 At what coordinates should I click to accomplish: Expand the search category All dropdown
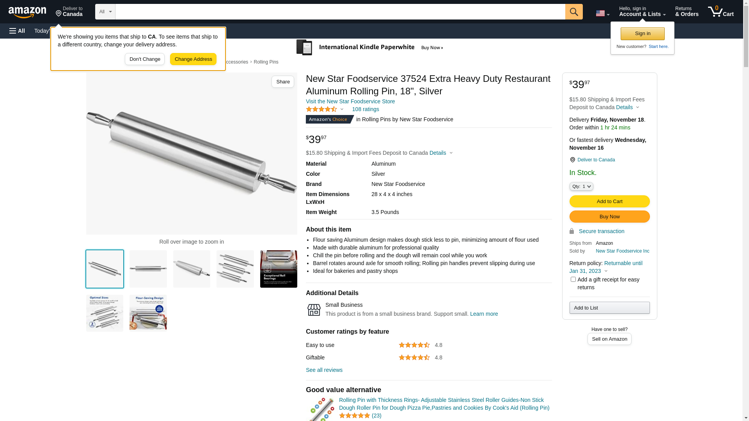point(105,12)
